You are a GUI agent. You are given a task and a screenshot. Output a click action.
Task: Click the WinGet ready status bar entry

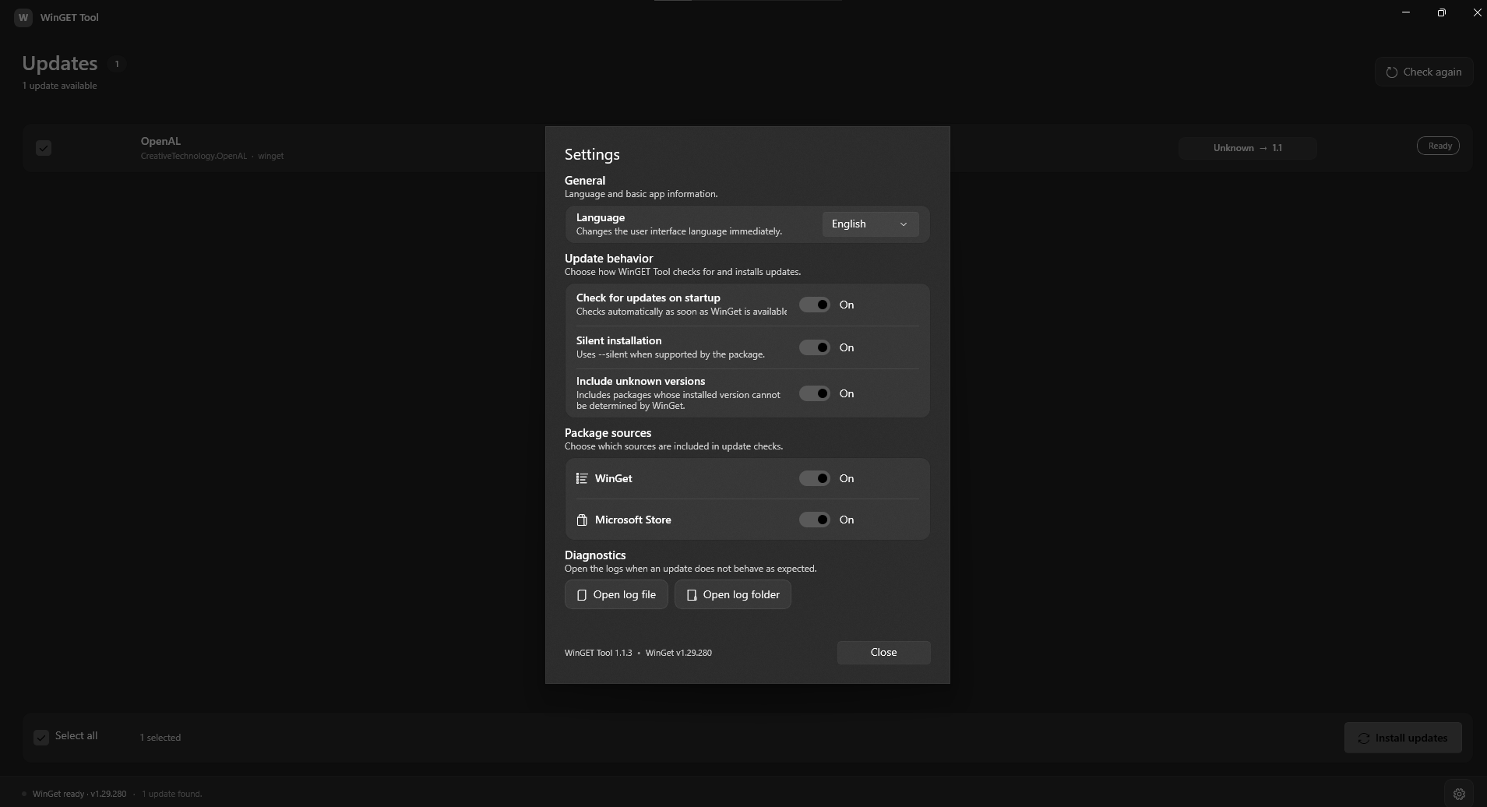(x=79, y=794)
